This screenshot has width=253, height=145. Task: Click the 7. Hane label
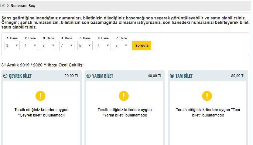coord(121,38)
